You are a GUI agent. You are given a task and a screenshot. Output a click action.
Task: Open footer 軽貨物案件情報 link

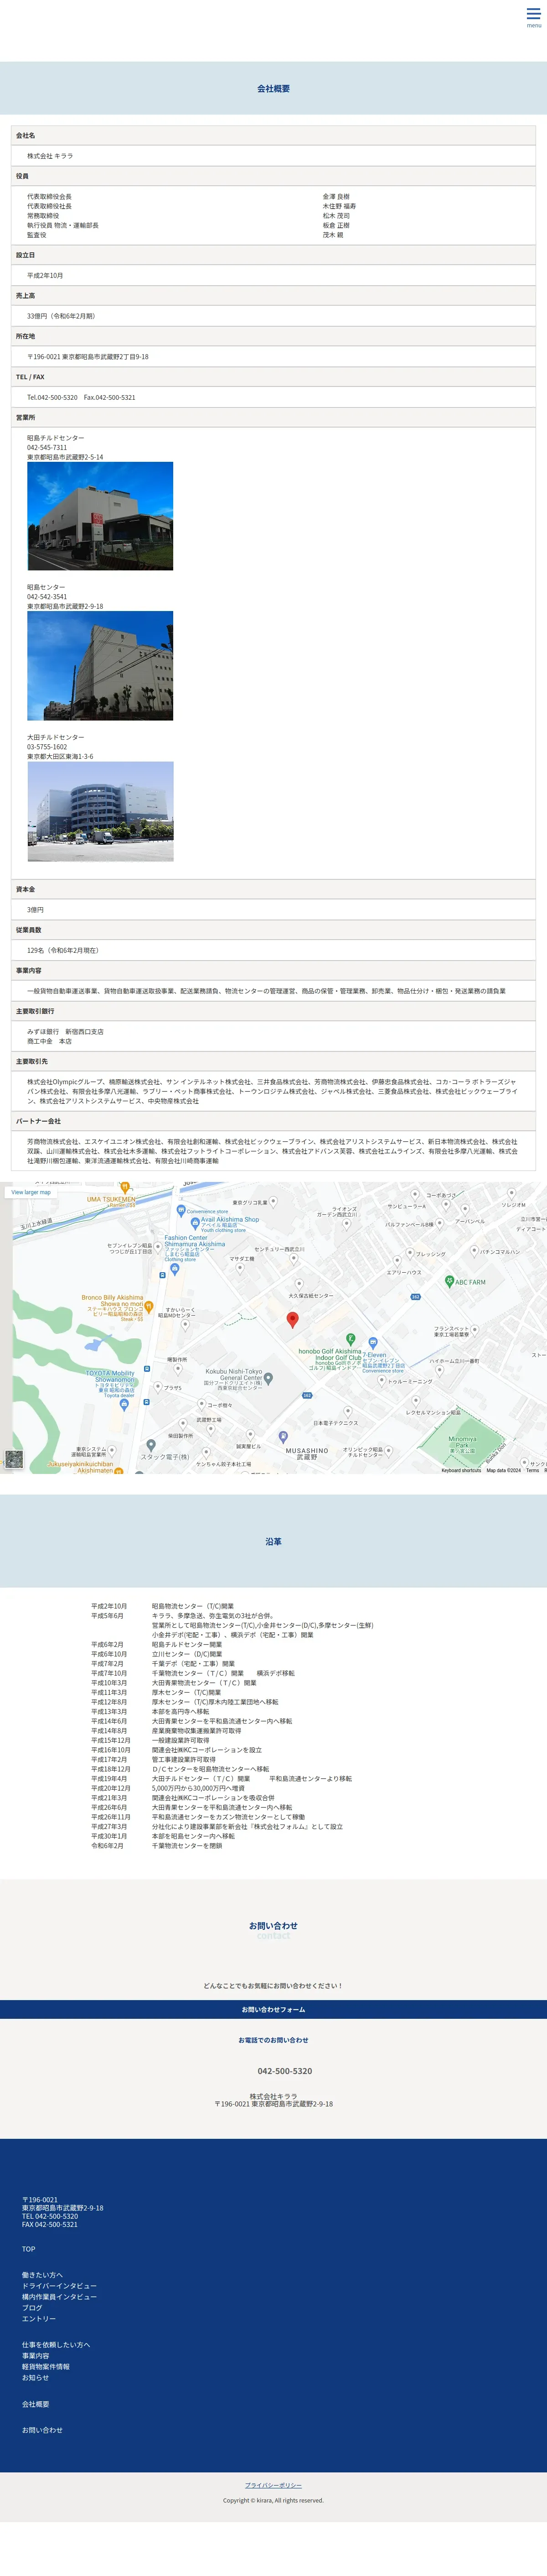click(46, 2367)
